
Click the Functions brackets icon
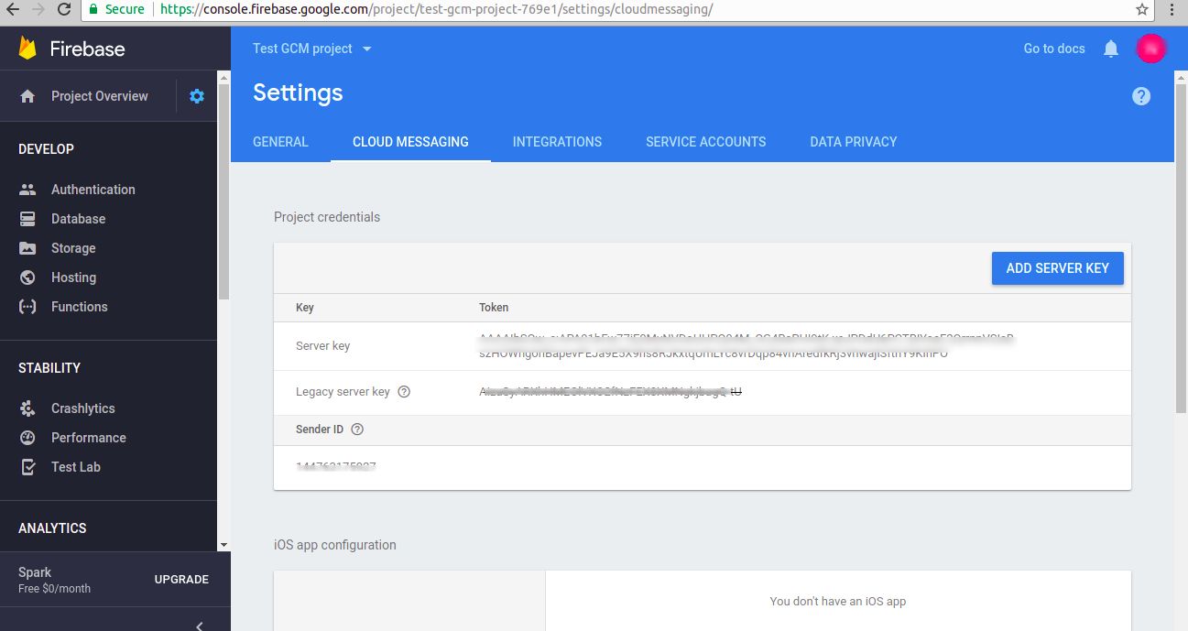27,307
